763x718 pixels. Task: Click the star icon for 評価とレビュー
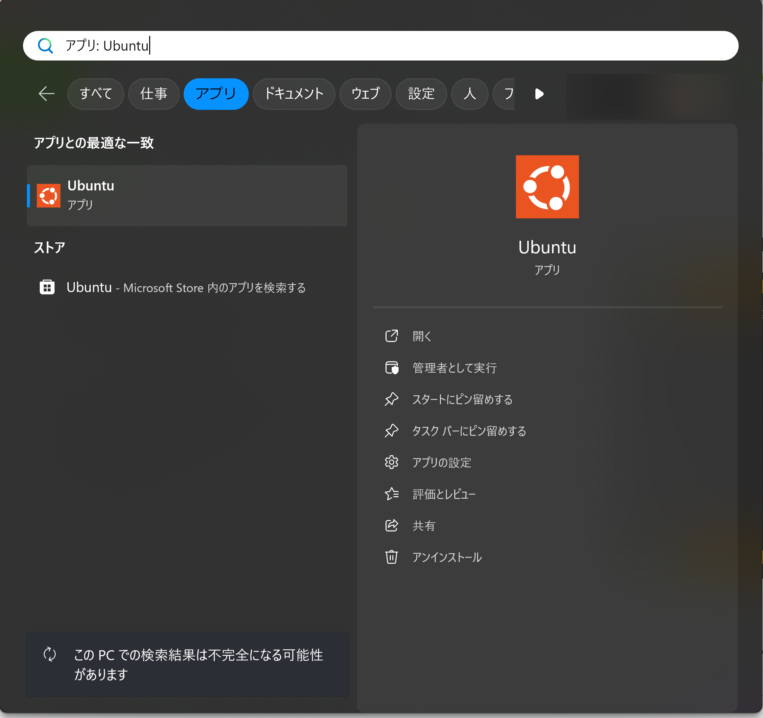coord(391,494)
